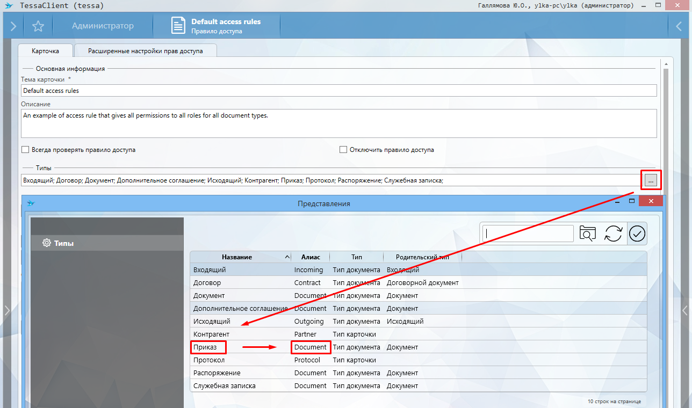692x408 pixels.
Task: Click the Тема карточки text field
Action: pos(338,91)
